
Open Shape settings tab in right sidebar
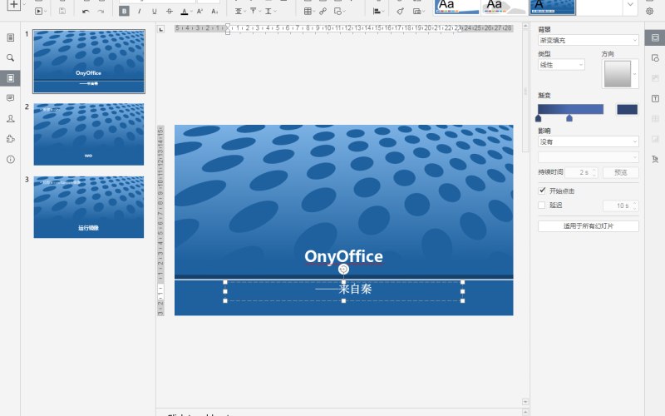655,57
